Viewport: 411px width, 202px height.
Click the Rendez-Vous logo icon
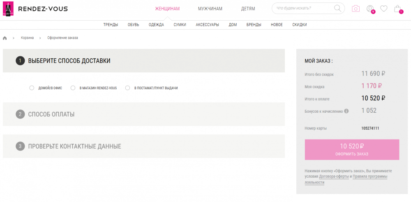pos(8,9)
